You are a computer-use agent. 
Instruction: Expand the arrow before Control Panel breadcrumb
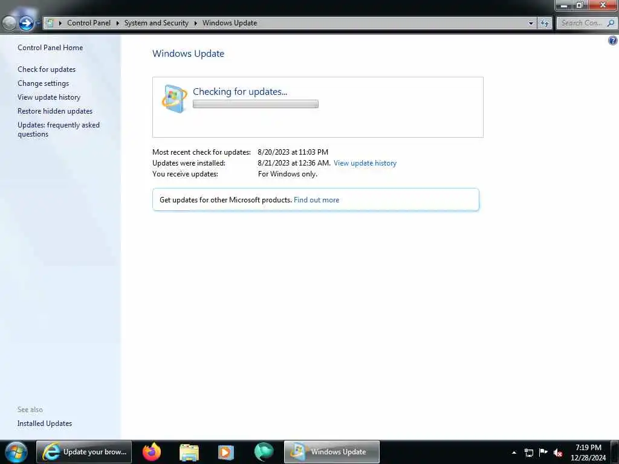pyautogui.click(x=60, y=23)
